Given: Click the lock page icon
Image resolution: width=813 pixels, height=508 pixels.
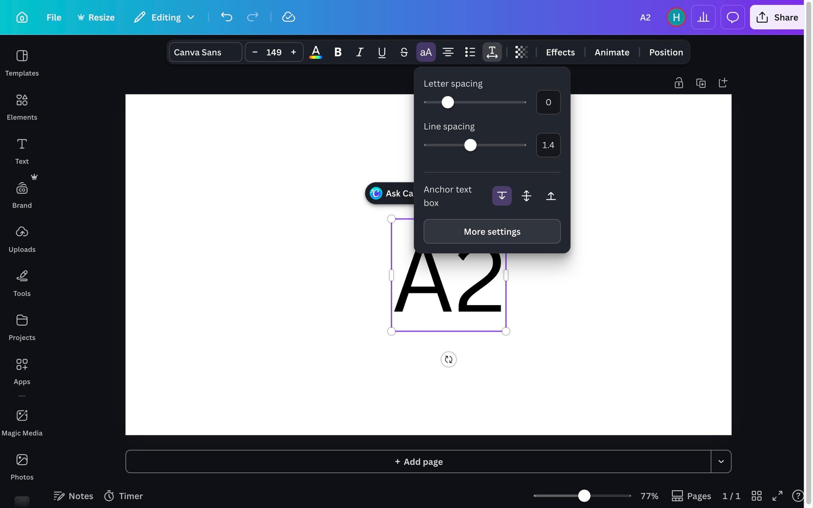Looking at the screenshot, I should coord(678,83).
